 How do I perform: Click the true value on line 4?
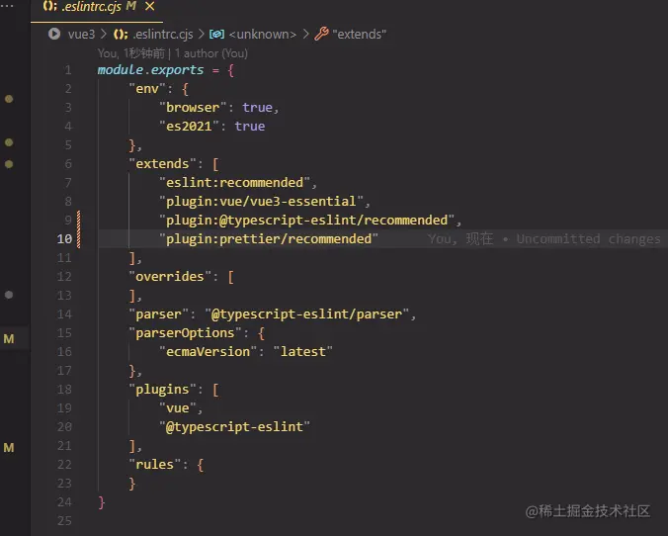[250, 127]
